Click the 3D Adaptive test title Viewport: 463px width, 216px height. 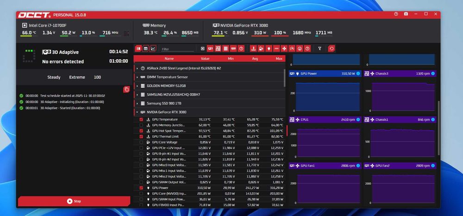click(x=65, y=52)
